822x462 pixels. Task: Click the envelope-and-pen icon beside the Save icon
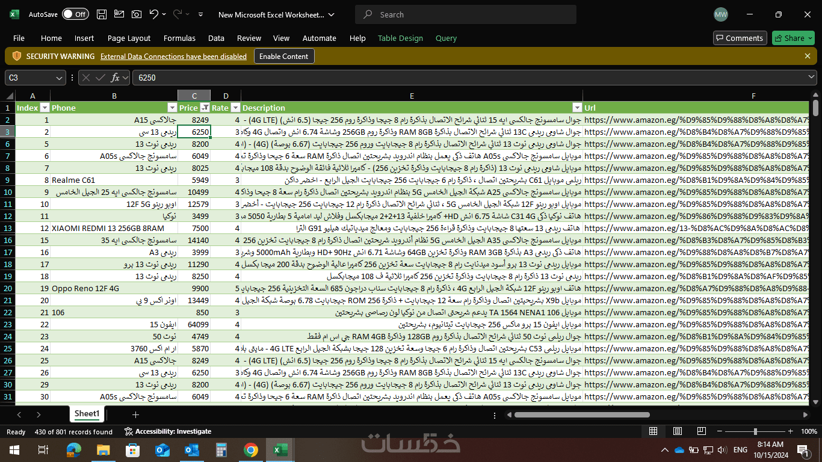point(119,14)
